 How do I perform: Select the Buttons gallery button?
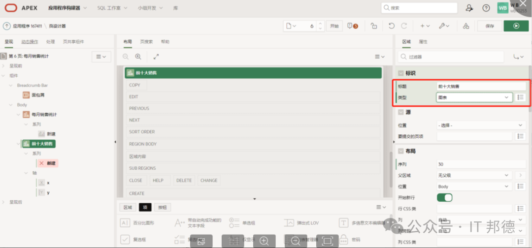[x=163, y=207]
